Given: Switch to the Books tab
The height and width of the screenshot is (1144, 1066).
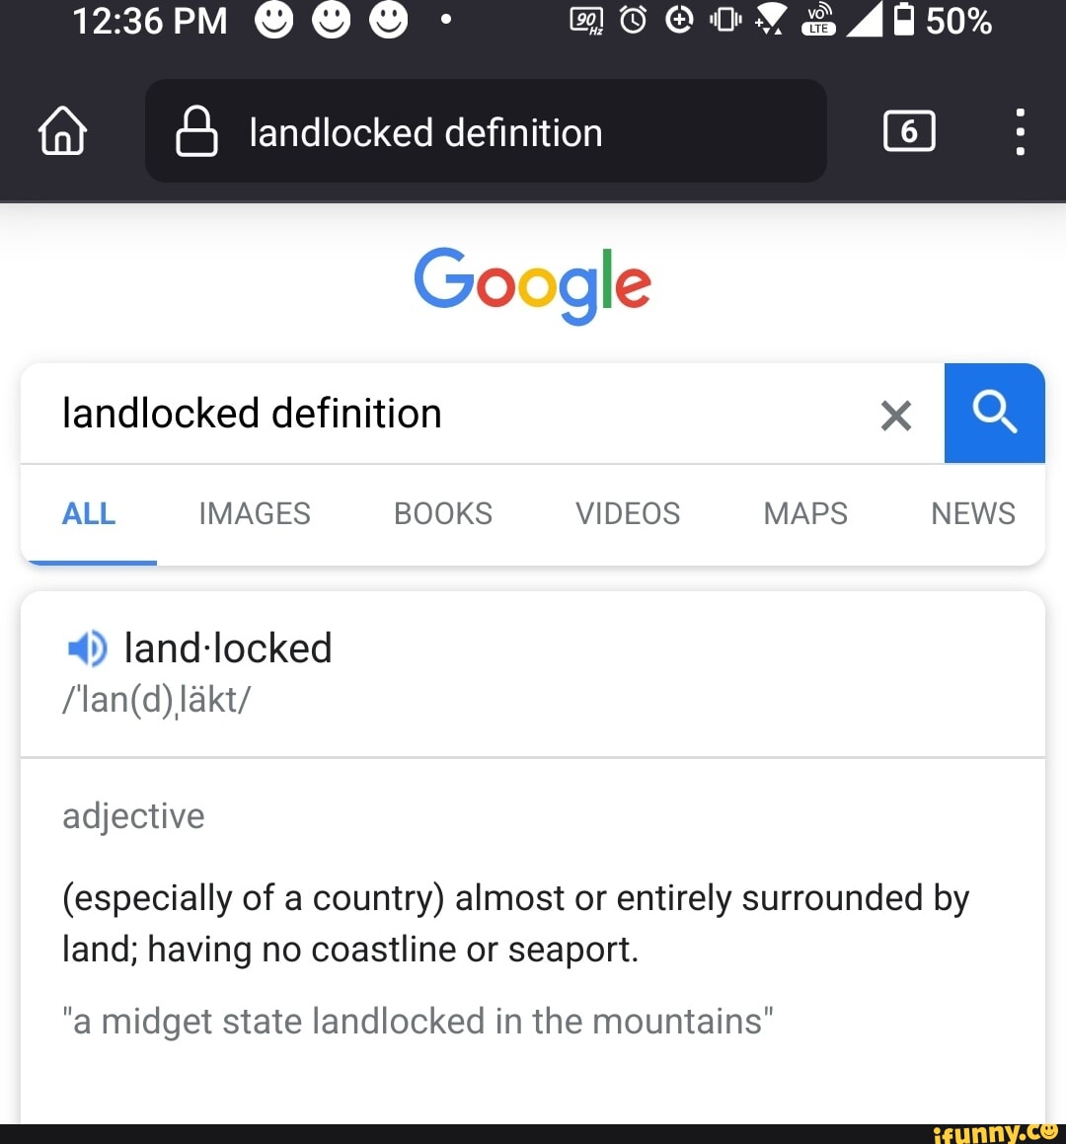Looking at the screenshot, I should tap(442, 513).
